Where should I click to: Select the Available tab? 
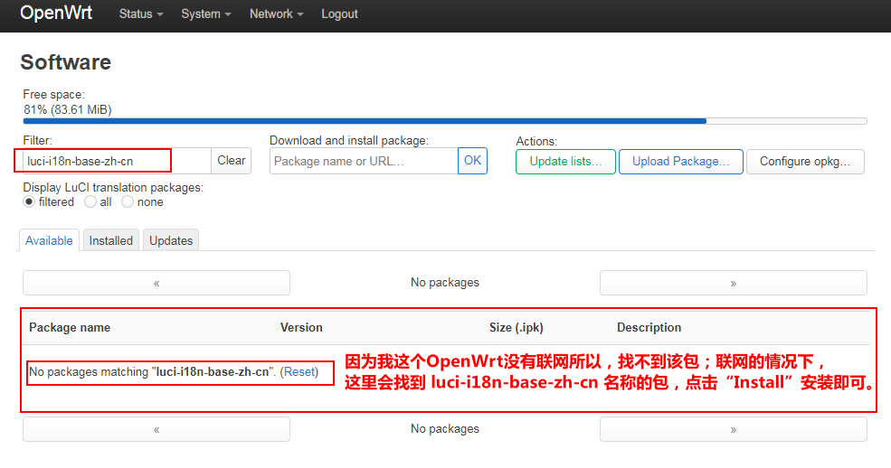tap(49, 240)
